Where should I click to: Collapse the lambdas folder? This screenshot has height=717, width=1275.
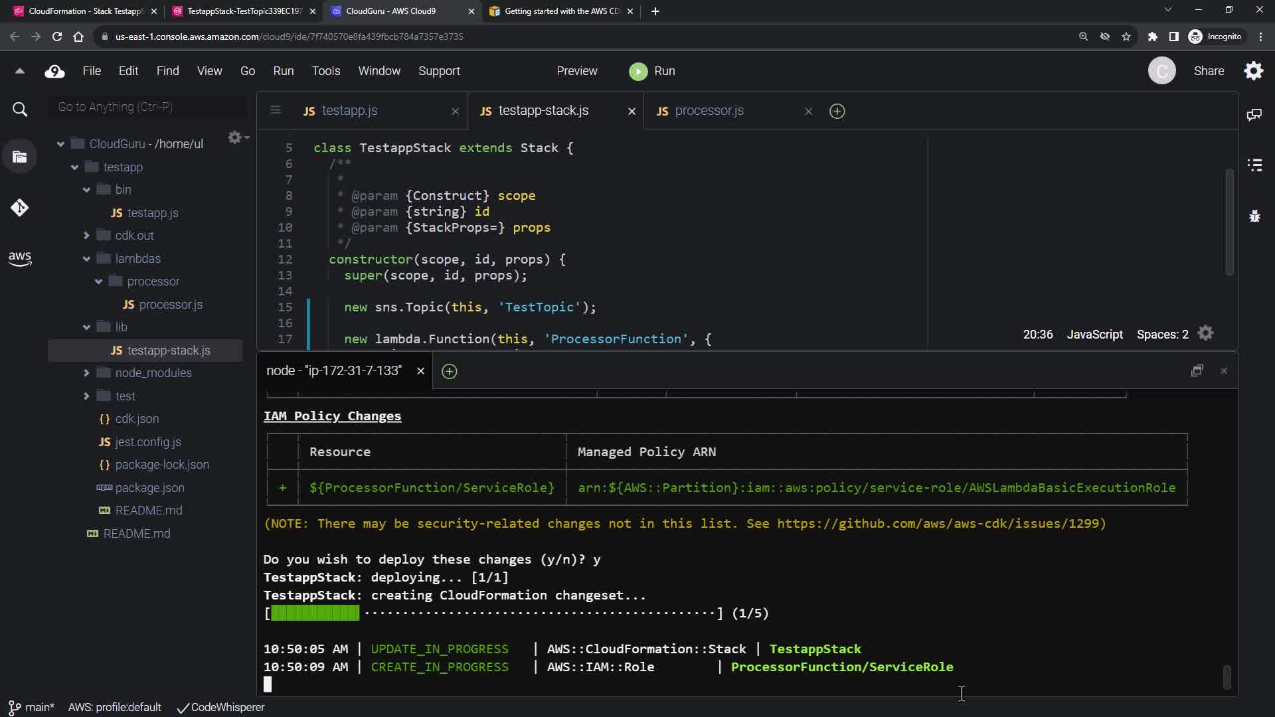tap(86, 259)
